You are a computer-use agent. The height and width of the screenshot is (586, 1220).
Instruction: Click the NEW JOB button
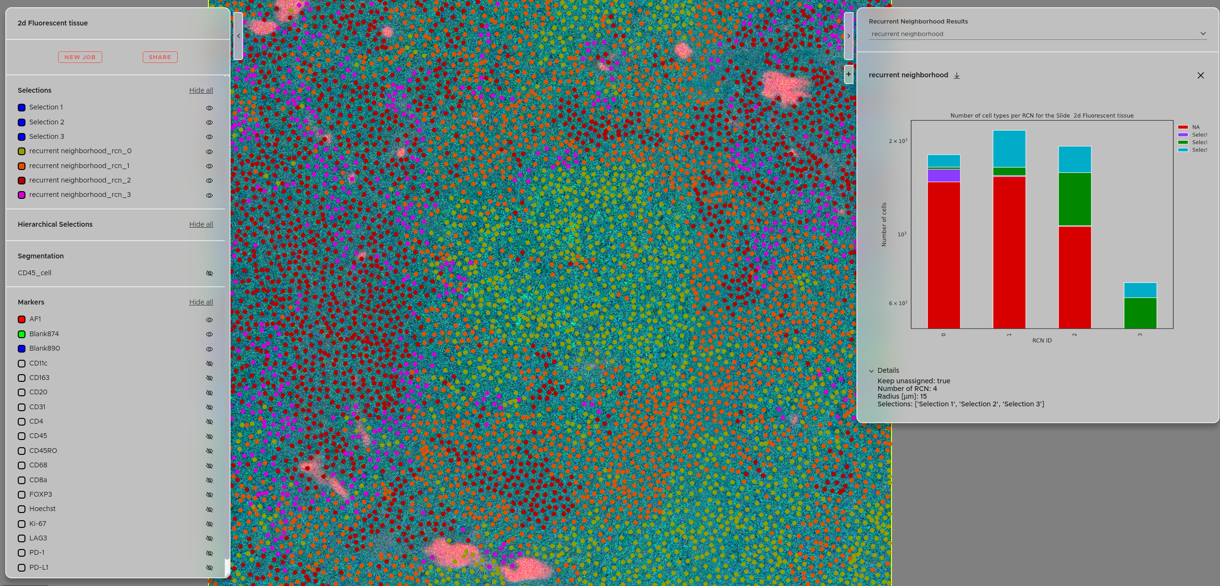[x=80, y=57]
